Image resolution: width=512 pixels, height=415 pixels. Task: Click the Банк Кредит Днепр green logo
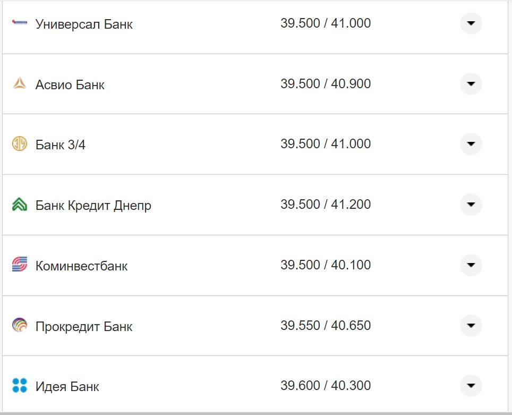tap(20, 205)
